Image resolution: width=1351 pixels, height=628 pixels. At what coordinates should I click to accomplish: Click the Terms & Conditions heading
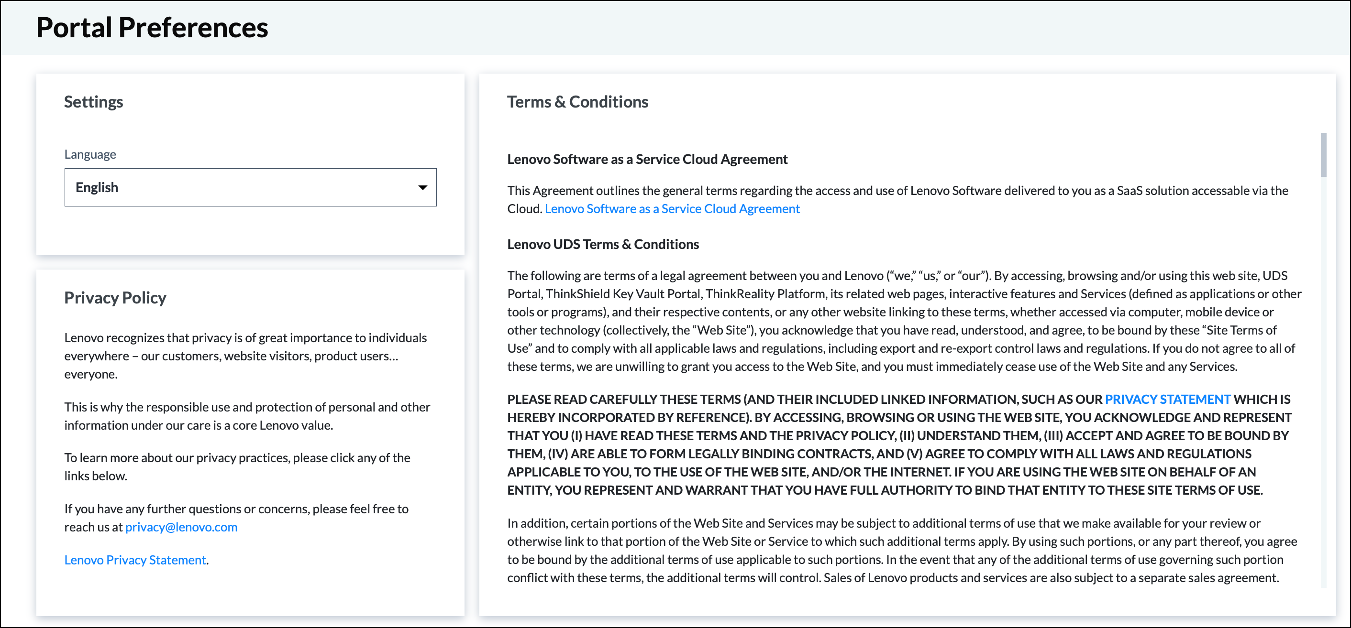pos(577,102)
